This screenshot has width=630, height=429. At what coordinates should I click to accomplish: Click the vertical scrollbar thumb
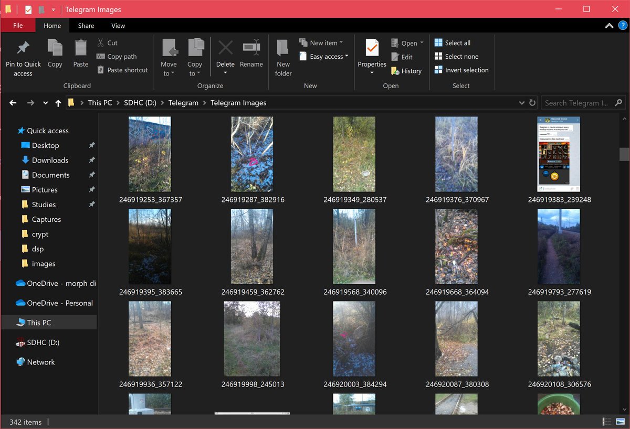(624, 154)
